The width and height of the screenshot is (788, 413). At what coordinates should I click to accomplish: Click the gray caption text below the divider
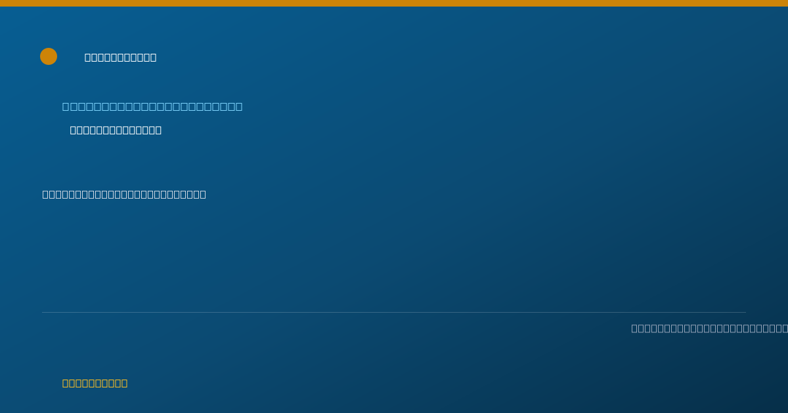click(709, 328)
